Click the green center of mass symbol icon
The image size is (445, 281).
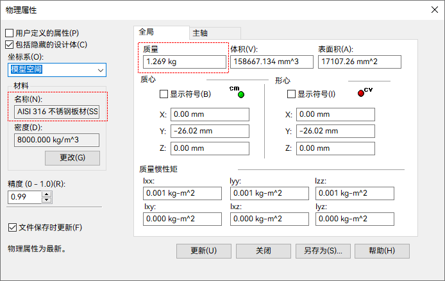tap(241, 94)
